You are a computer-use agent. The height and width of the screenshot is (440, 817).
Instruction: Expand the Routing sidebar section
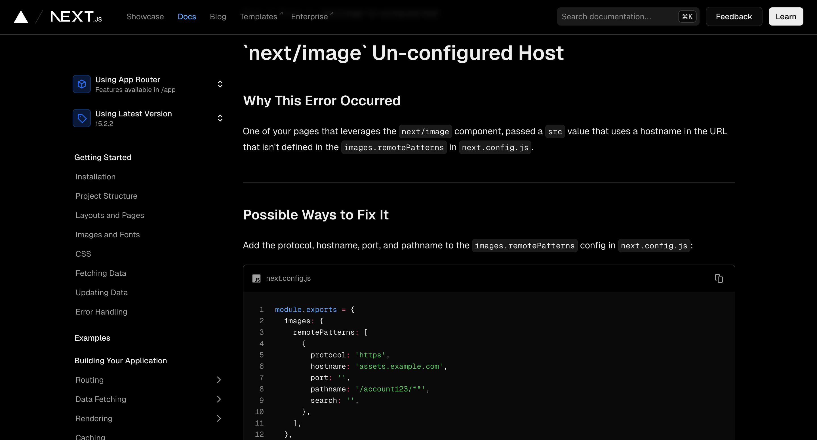[x=219, y=380]
